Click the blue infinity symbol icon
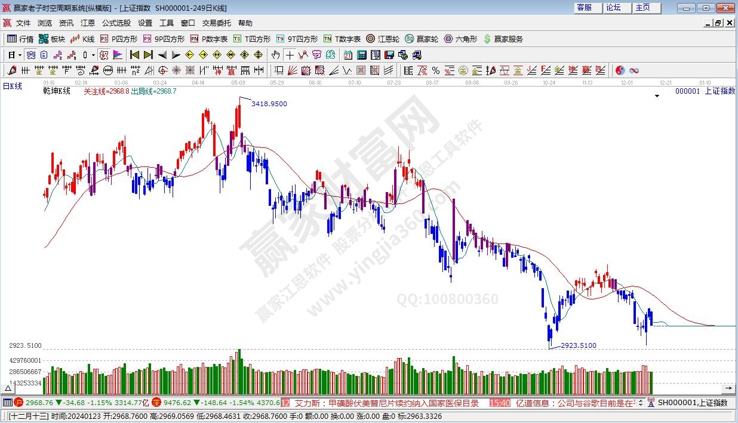The height and width of the screenshot is (423, 738). coord(634,70)
